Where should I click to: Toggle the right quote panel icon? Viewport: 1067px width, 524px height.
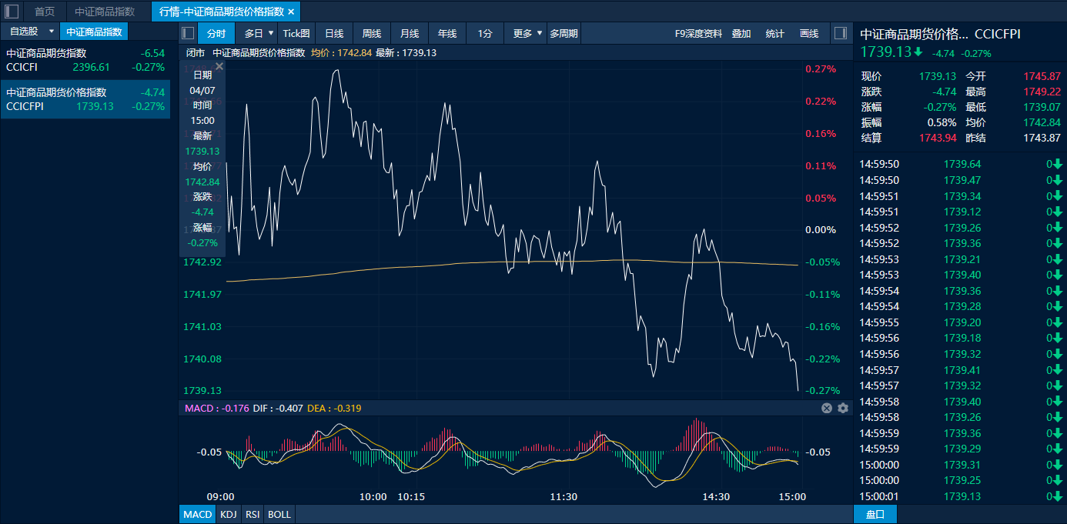pyautogui.click(x=840, y=33)
